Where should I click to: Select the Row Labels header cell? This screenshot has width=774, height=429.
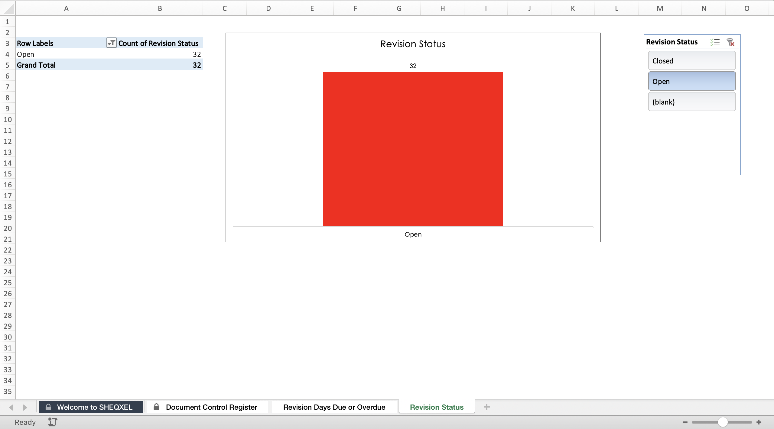click(x=66, y=43)
